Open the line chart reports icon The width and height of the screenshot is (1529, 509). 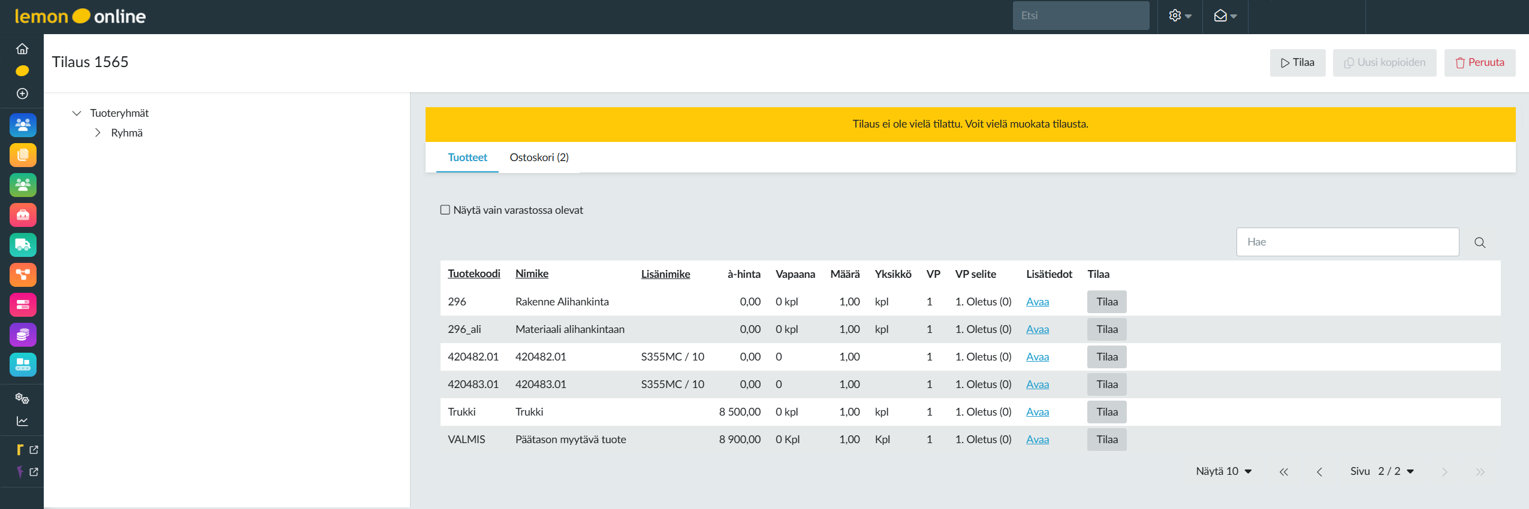coord(22,421)
